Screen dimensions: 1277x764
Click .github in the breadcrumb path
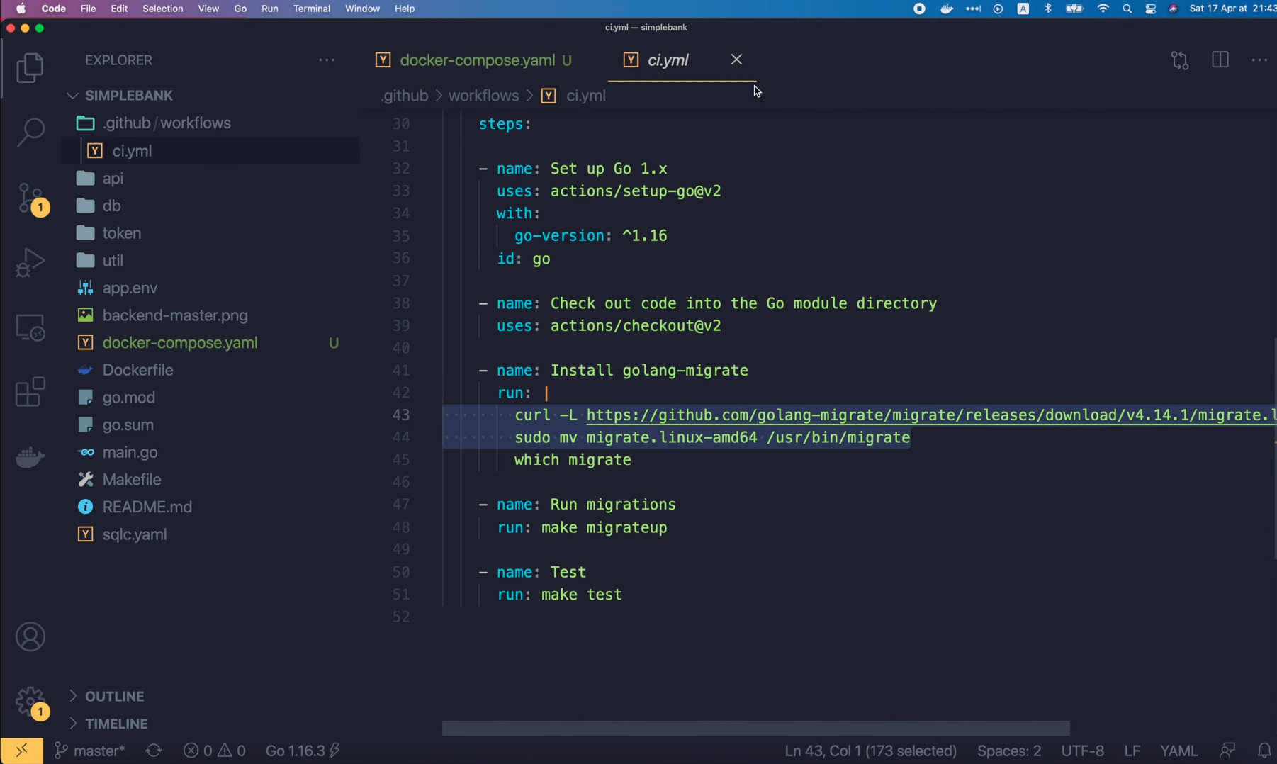(405, 95)
